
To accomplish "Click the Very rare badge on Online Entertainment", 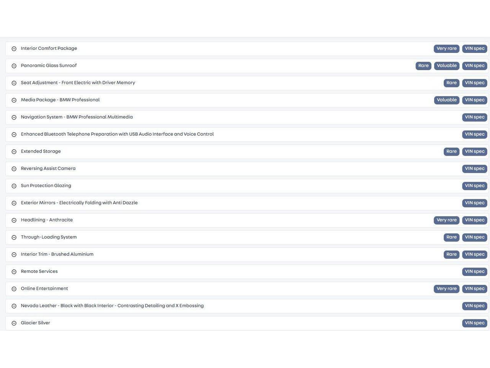I will pos(447,289).
